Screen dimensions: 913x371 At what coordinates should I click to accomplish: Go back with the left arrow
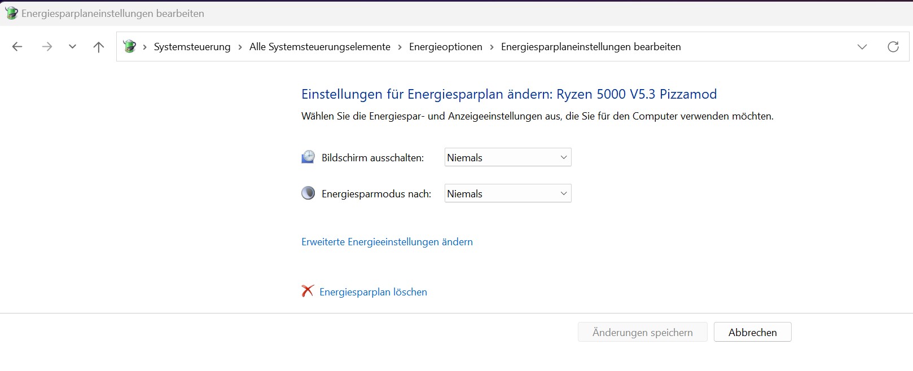pos(17,47)
